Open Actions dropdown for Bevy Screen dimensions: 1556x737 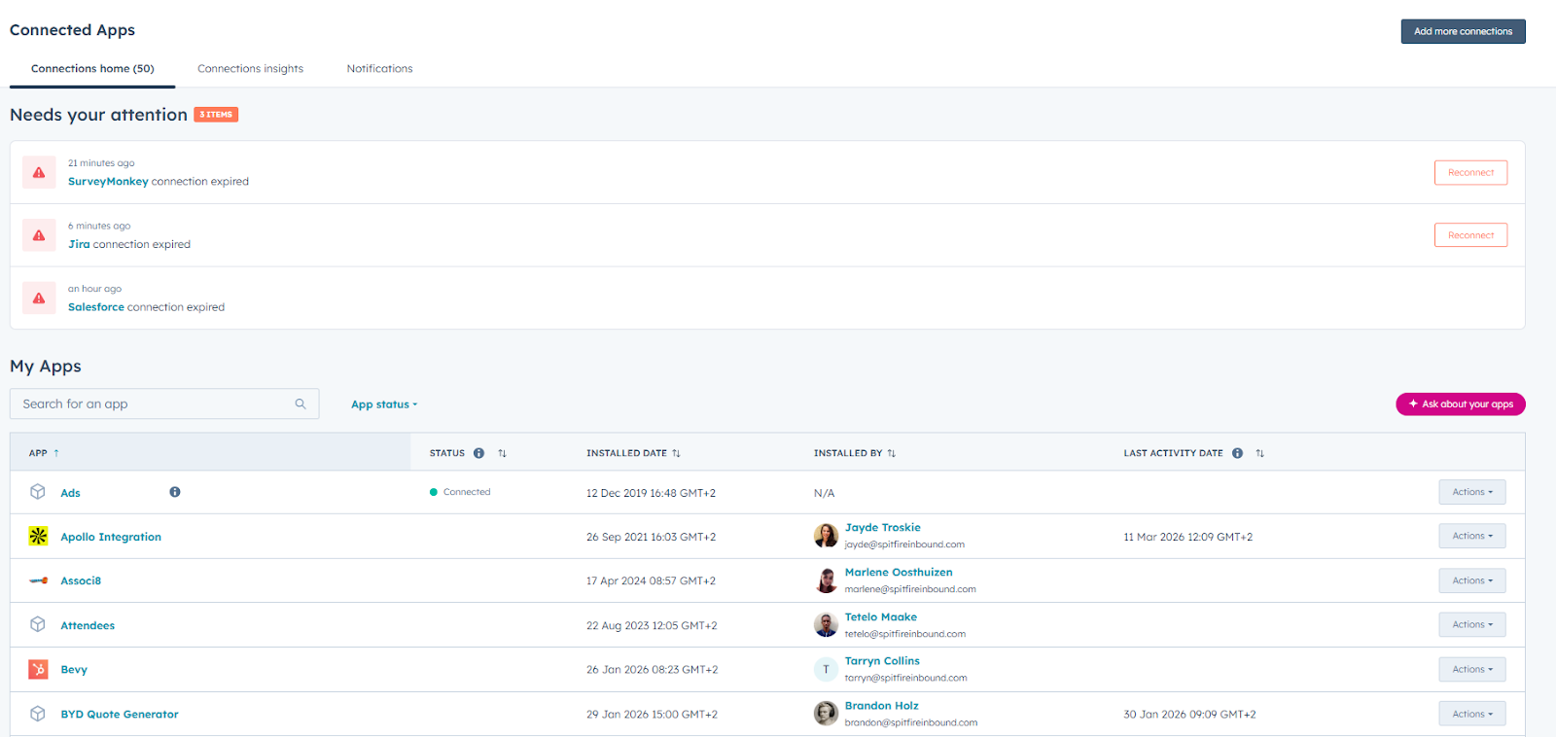pos(1472,669)
